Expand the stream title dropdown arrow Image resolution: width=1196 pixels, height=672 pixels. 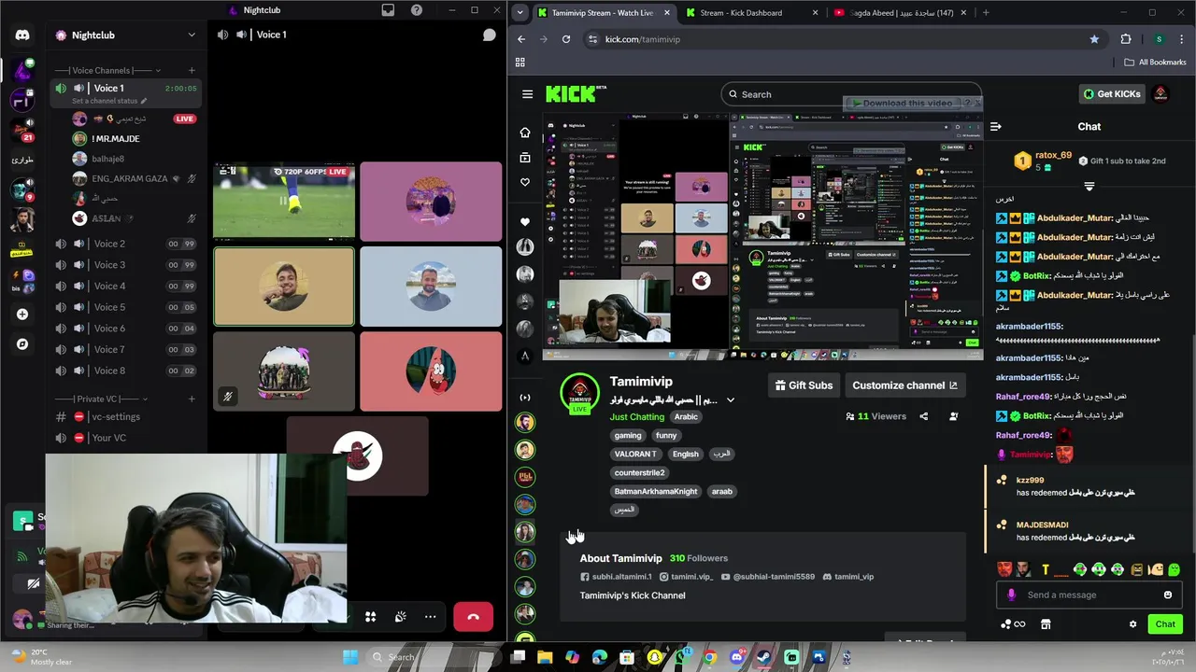[x=731, y=400]
